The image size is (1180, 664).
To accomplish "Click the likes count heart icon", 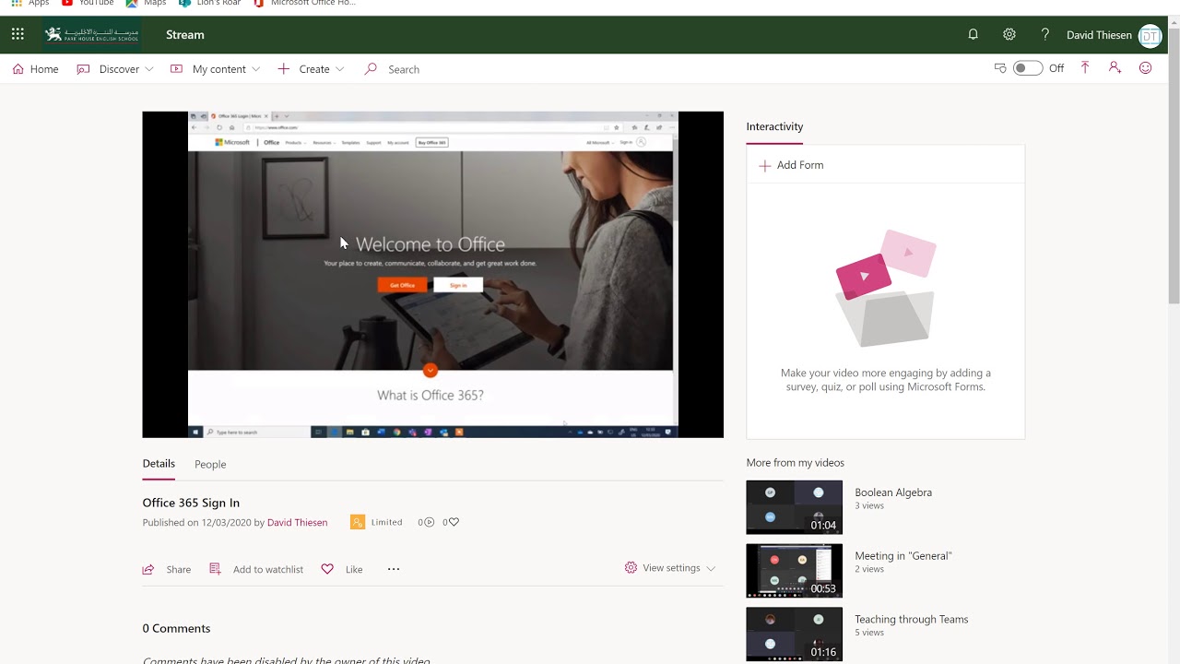I will tap(454, 522).
